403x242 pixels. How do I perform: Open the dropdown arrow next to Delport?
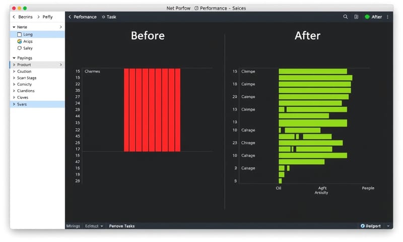coord(388,226)
